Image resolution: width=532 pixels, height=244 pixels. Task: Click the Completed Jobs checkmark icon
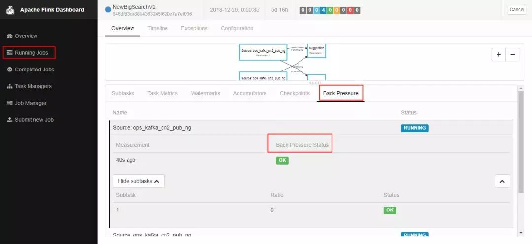9,69
